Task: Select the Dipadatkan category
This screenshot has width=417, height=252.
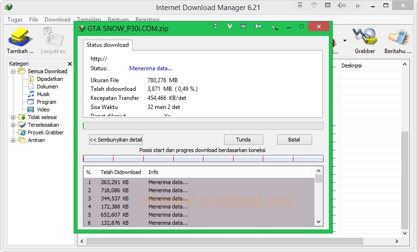Action: pos(49,79)
